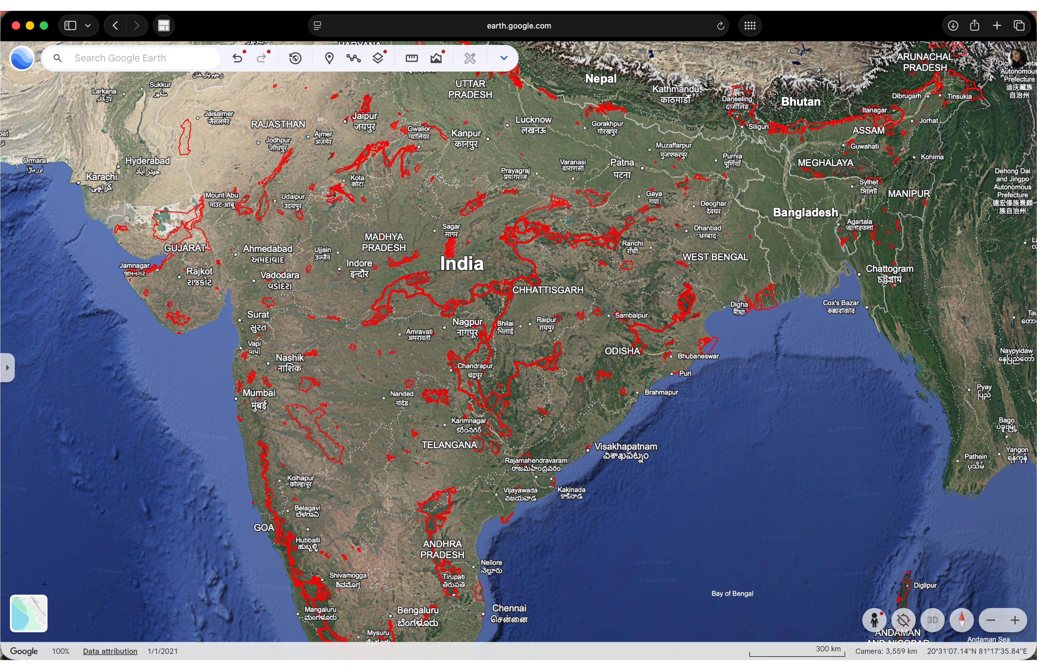Click the compass to reset north
The width and height of the screenshot is (1037, 671).
coord(961,619)
